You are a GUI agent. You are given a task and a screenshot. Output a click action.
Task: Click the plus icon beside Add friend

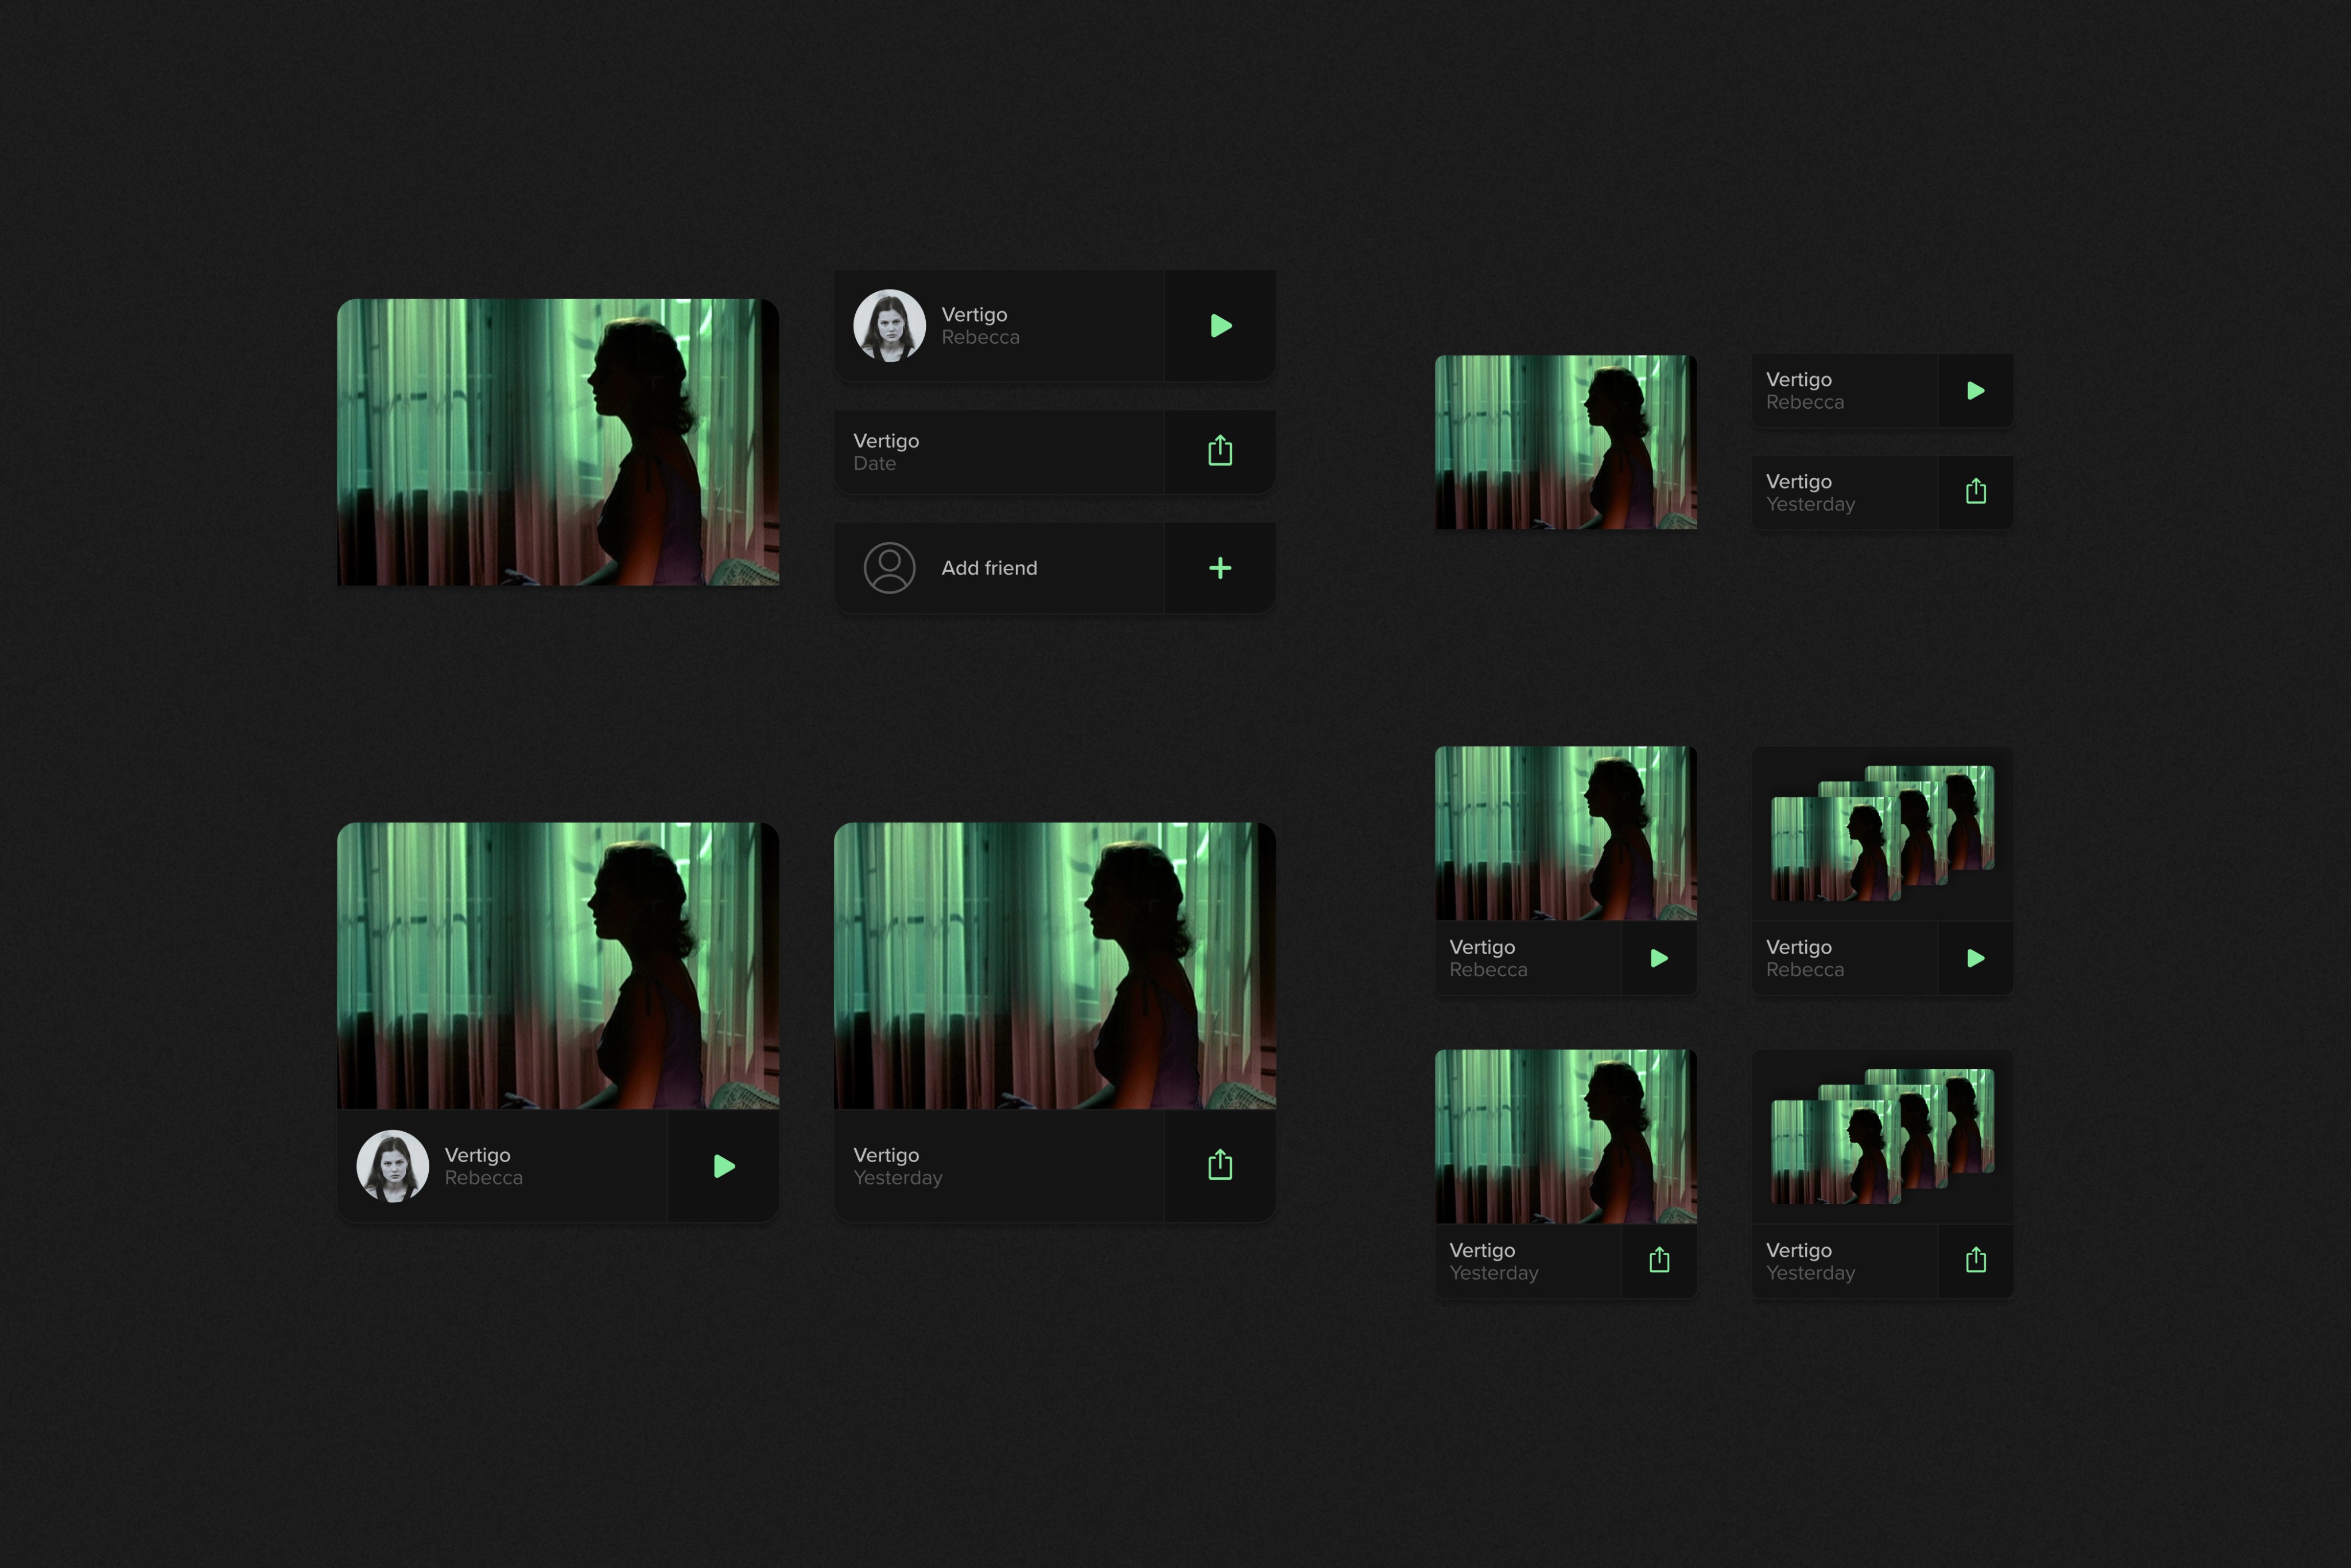pos(1220,568)
